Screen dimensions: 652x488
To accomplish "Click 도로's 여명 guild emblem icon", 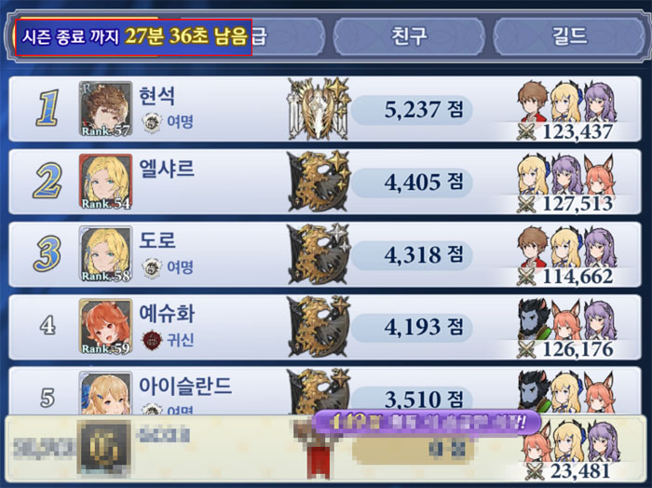I will point(152,267).
